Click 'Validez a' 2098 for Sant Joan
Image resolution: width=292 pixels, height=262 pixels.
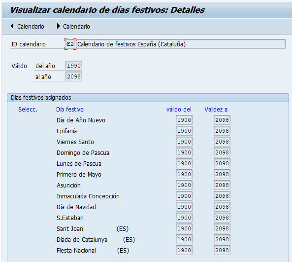point(222,228)
